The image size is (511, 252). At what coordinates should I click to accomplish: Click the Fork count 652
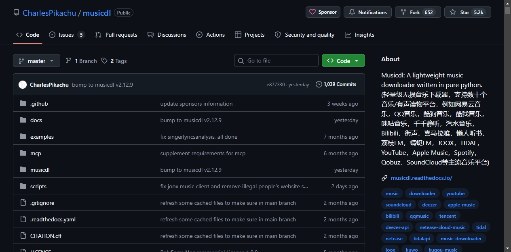[429, 12]
